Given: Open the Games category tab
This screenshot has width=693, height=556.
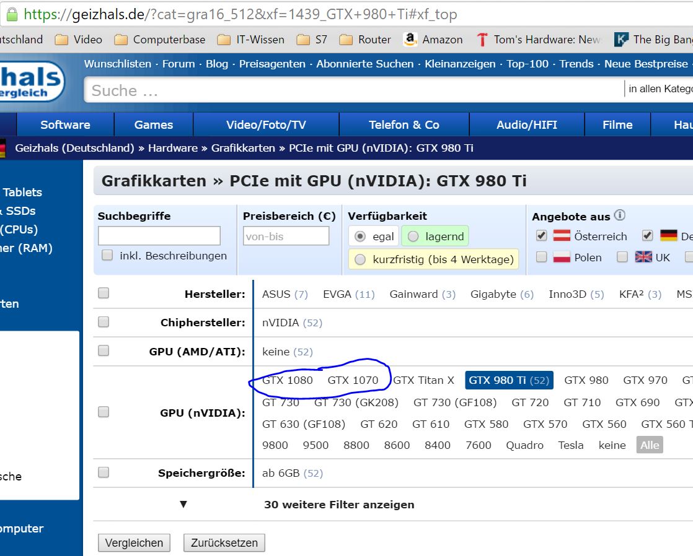Looking at the screenshot, I should point(154,124).
